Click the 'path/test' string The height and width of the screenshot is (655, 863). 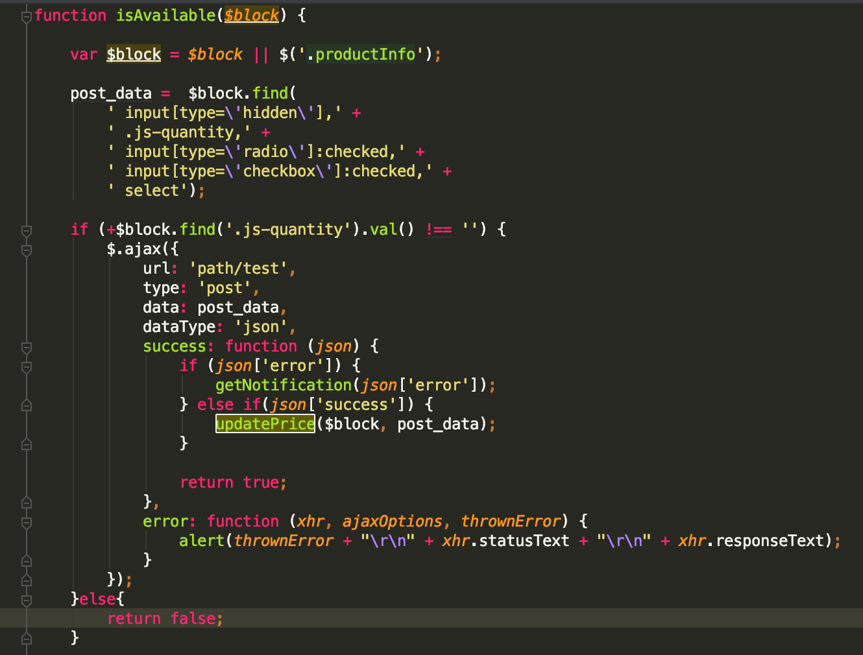238,268
